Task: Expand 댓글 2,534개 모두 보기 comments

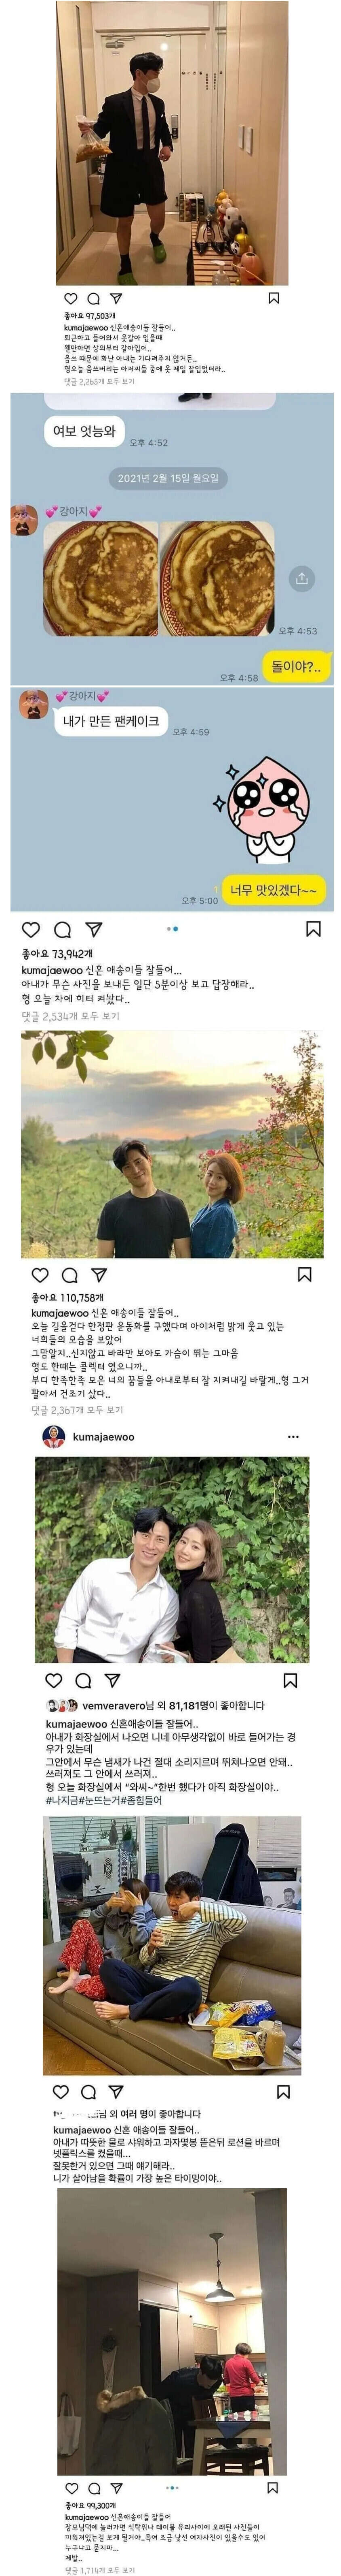Action: tap(70, 1015)
